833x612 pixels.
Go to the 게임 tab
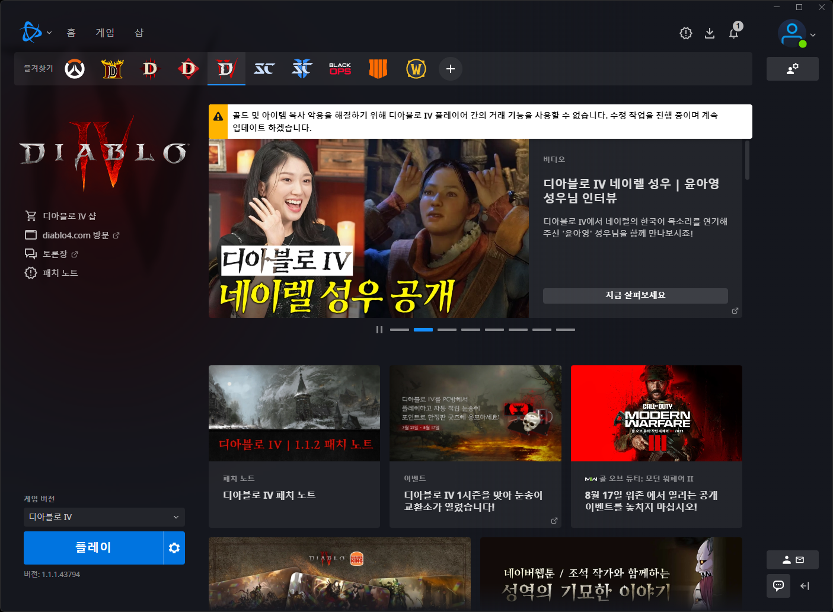[x=105, y=33]
